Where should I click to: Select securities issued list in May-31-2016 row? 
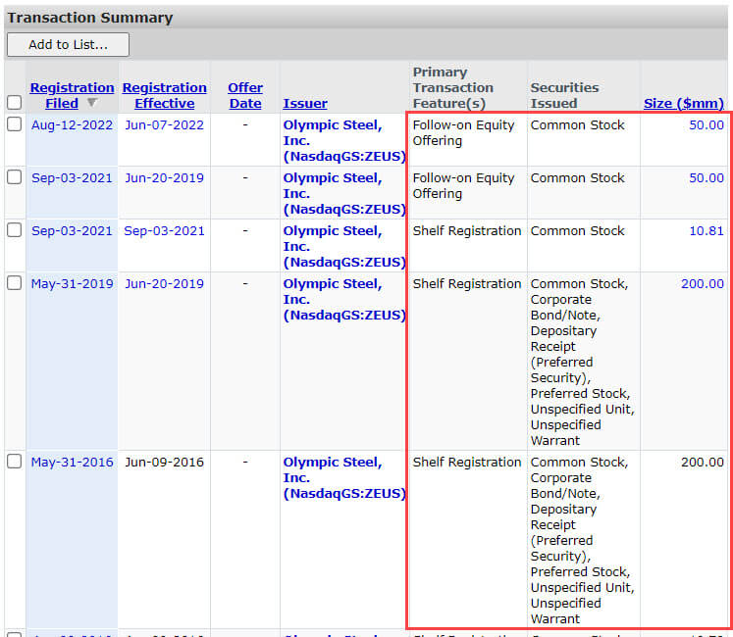583,540
